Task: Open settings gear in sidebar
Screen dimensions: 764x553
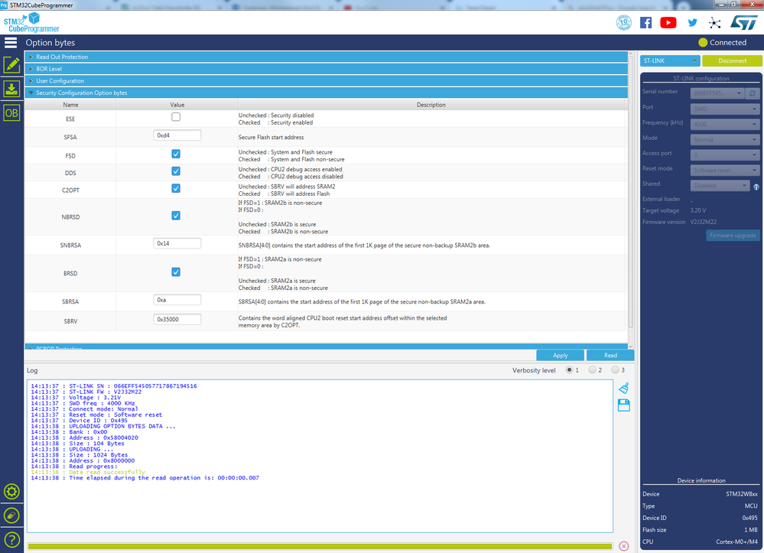Action: [x=11, y=492]
